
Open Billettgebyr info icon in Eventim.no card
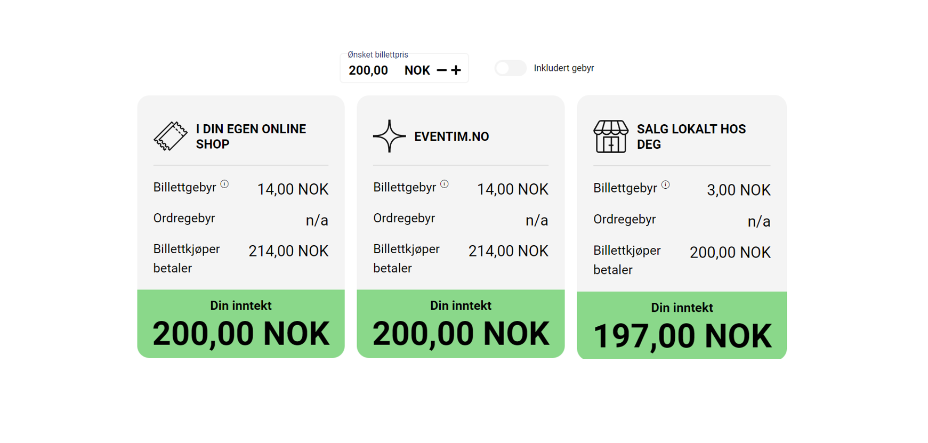coord(445,184)
